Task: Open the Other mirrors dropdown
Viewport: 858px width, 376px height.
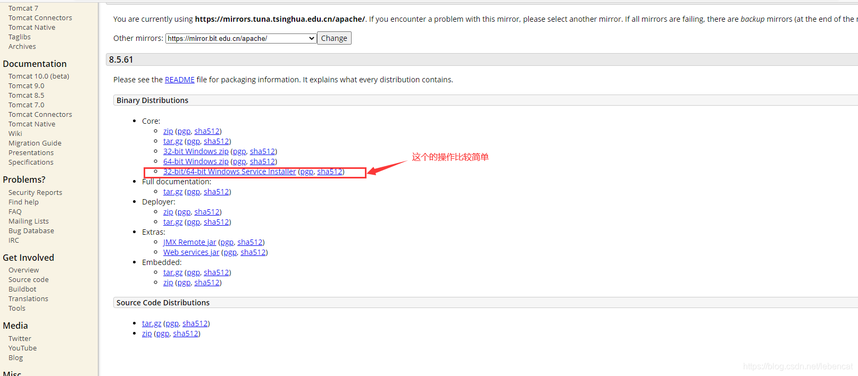Action: [x=241, y=38]
